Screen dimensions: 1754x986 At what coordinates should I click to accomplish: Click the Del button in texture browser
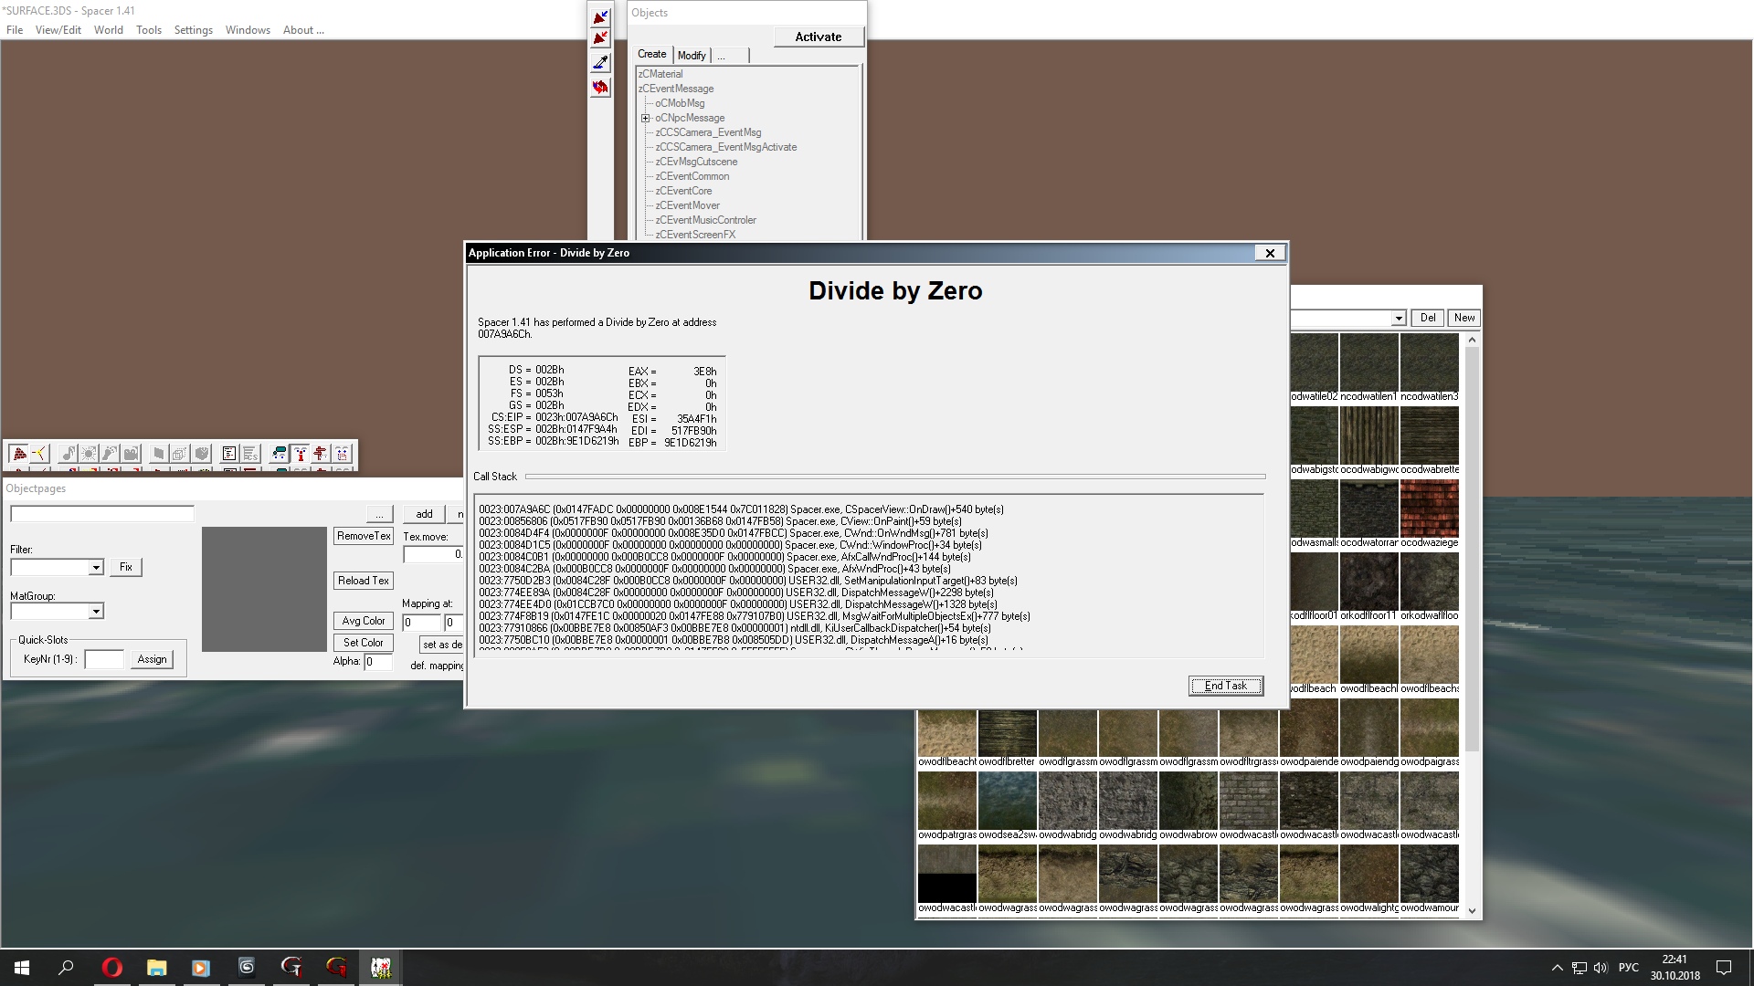tap(1428, 318)
